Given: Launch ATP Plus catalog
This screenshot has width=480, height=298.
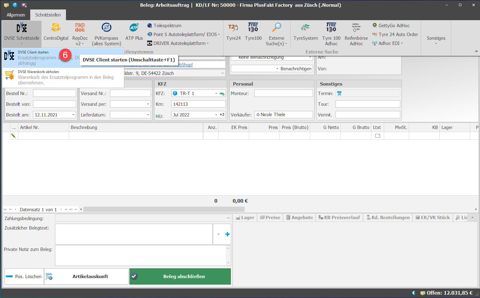Looking at the screenshot, I should pos(134,32).
